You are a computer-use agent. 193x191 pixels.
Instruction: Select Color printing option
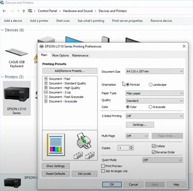coord(128,107)
